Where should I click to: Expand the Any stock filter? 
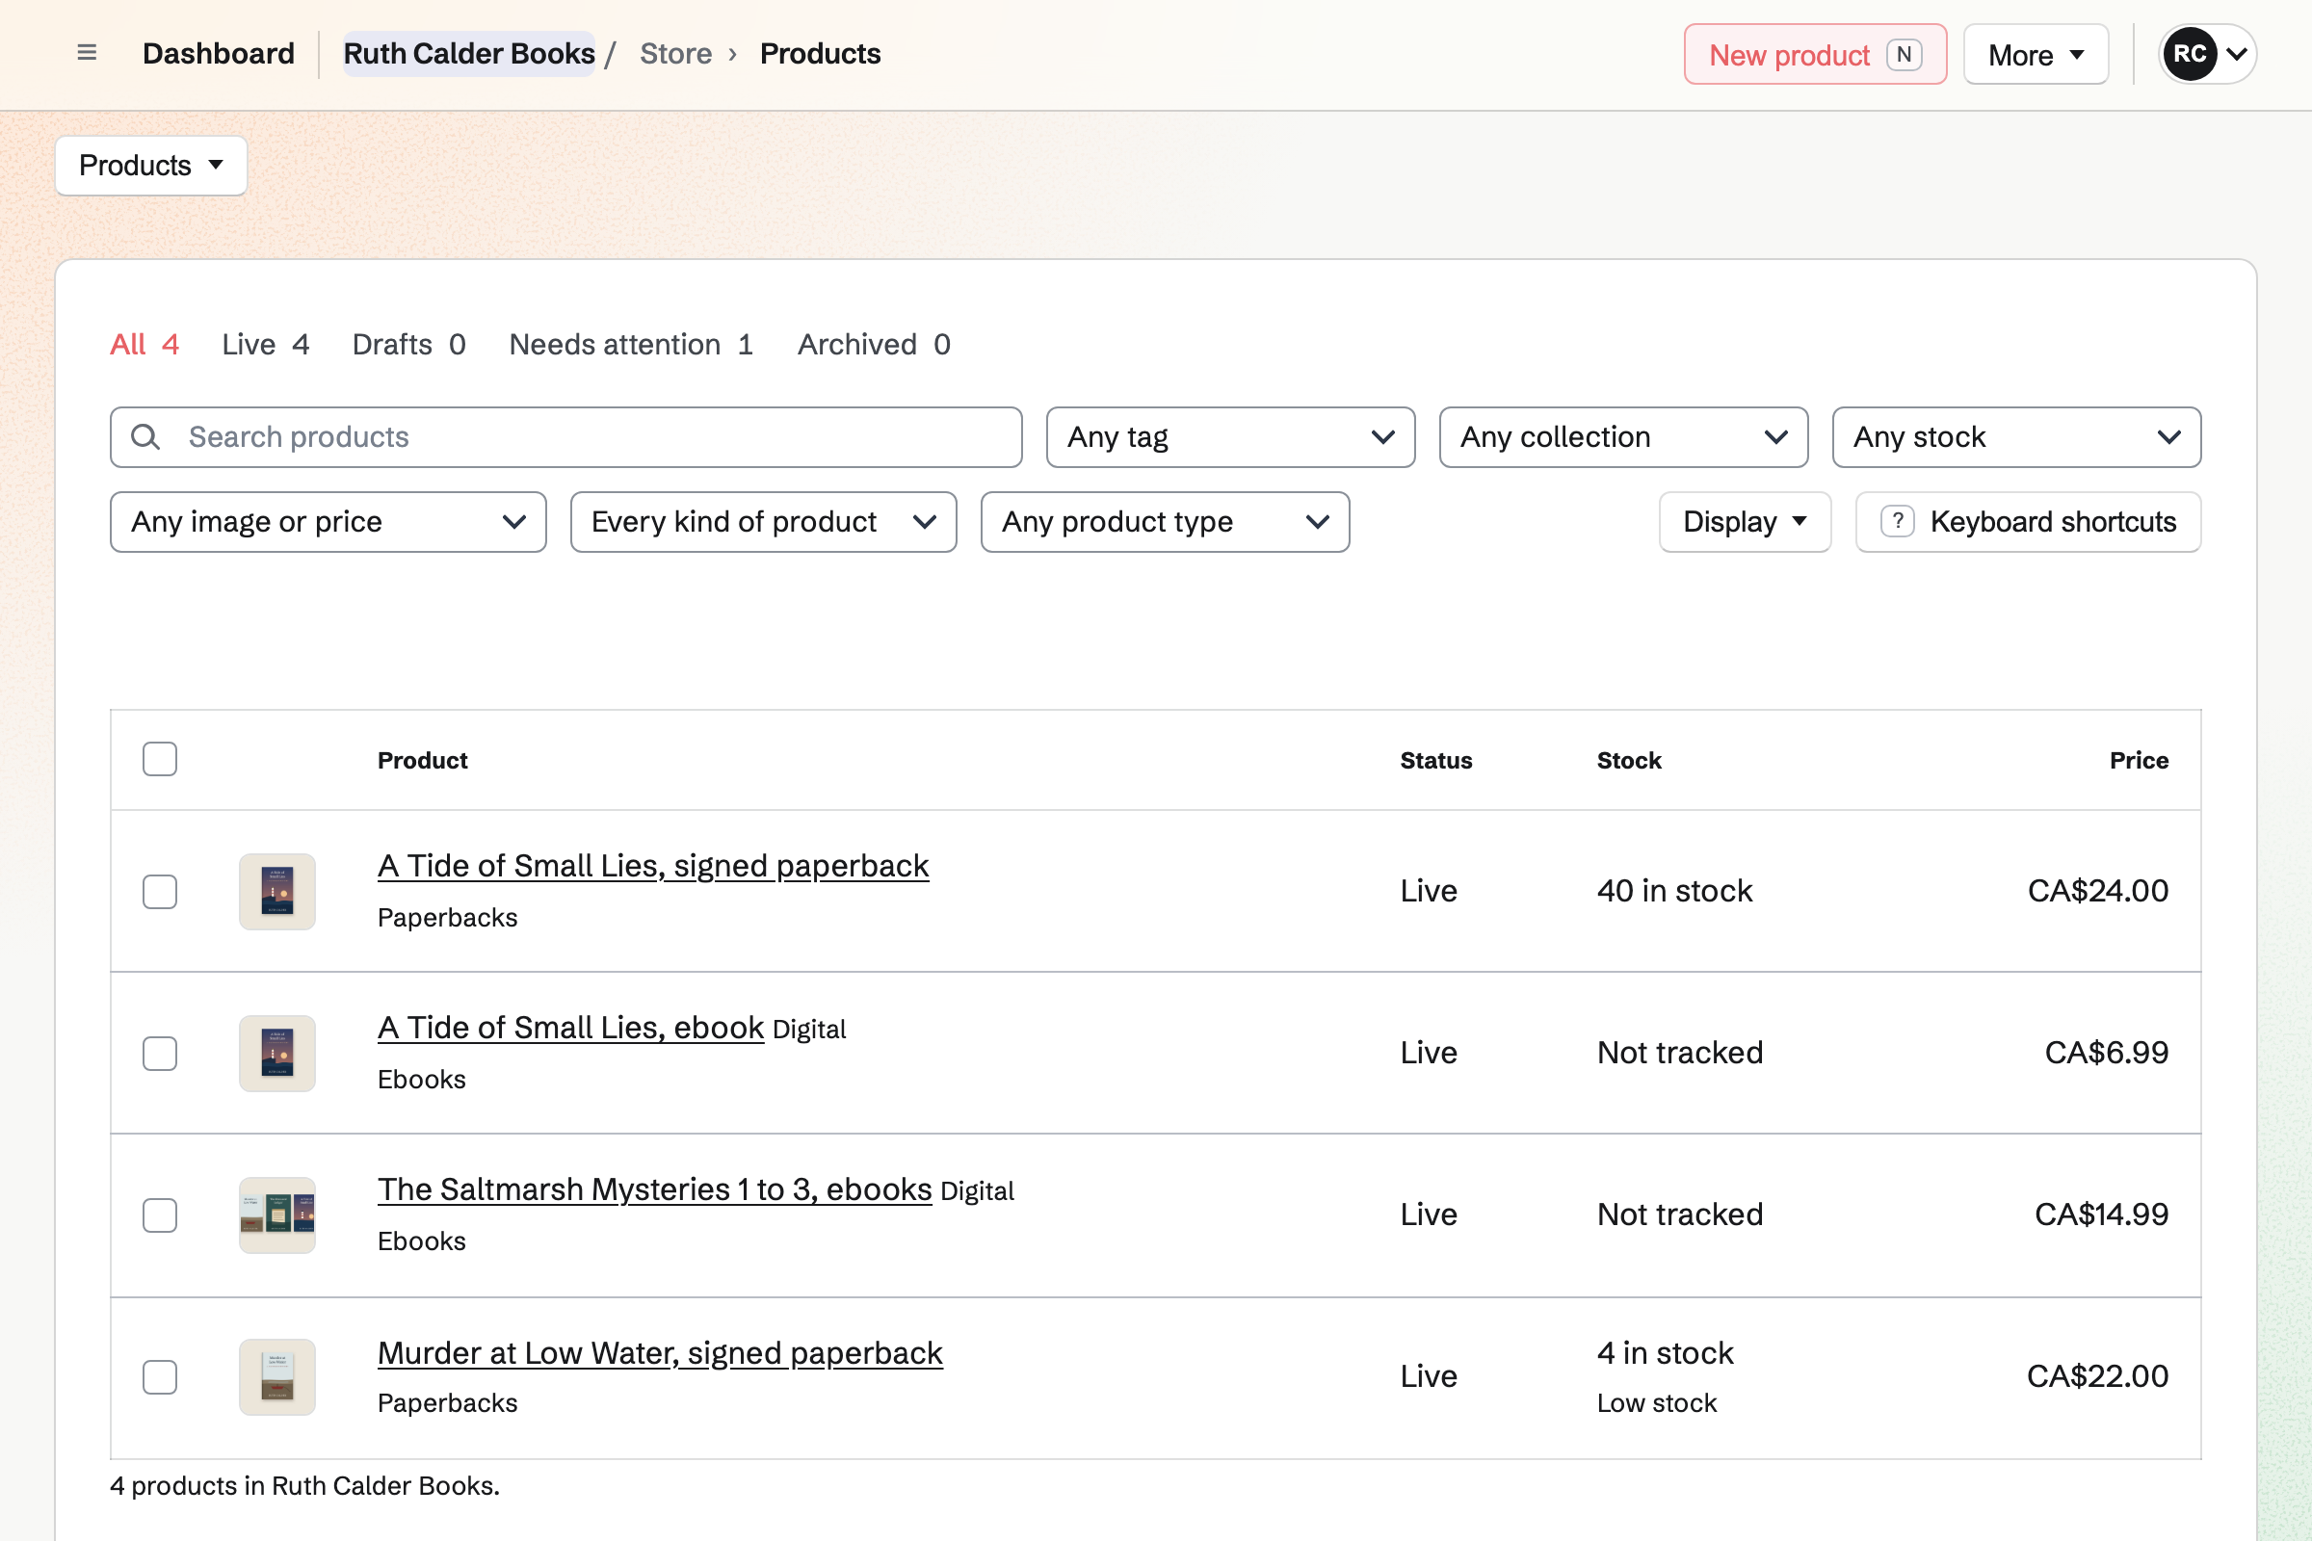point(2017,437)
